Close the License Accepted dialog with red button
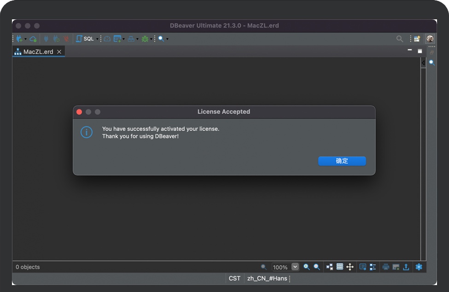The height and width of the screenshot is (292, 449). 79,112
